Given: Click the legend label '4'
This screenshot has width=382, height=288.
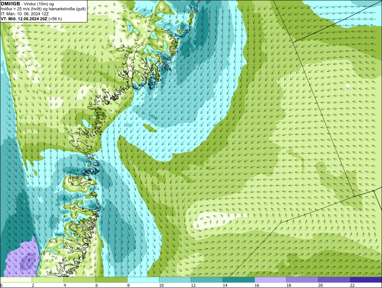Looking at the screenshot, I should (65, 286).
